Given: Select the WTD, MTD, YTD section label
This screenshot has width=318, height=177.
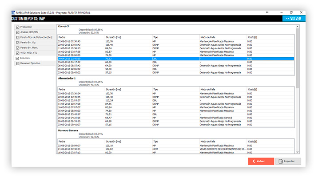Looking at the screenshot, I should coord(29,53).
